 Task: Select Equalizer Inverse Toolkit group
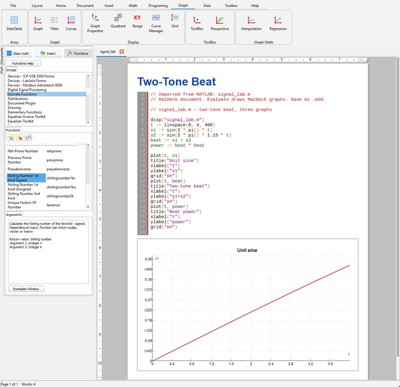[46, 117]
